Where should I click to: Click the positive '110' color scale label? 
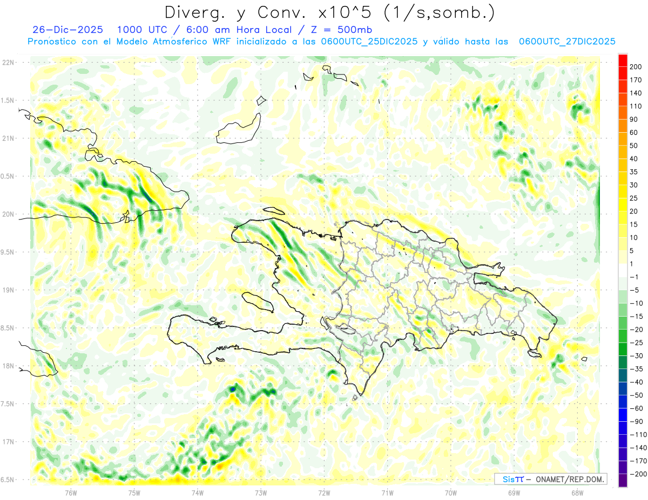(637, 106)
